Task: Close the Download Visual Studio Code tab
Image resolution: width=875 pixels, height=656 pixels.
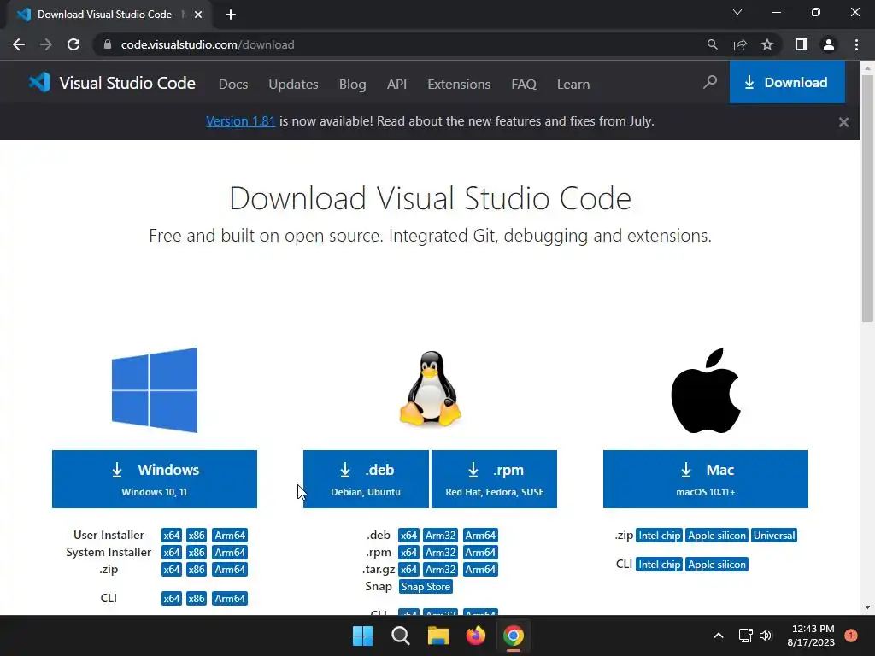Action: pos(198,15)
